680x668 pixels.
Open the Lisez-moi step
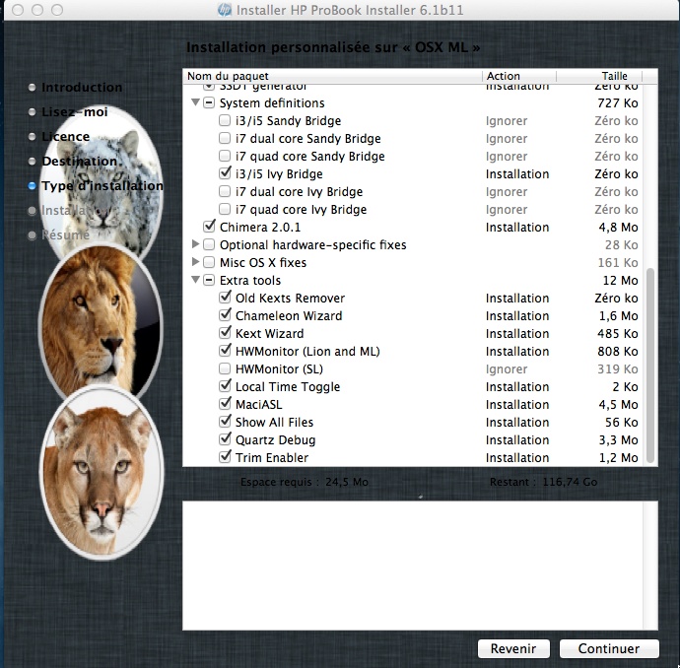click(75, 112)
